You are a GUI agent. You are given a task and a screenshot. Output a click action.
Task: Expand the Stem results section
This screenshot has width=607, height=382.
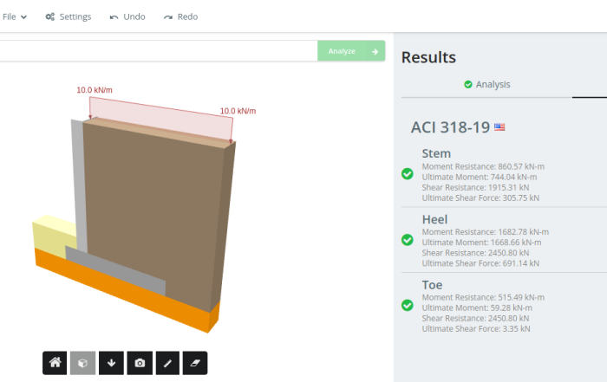[x=436, y=154]
